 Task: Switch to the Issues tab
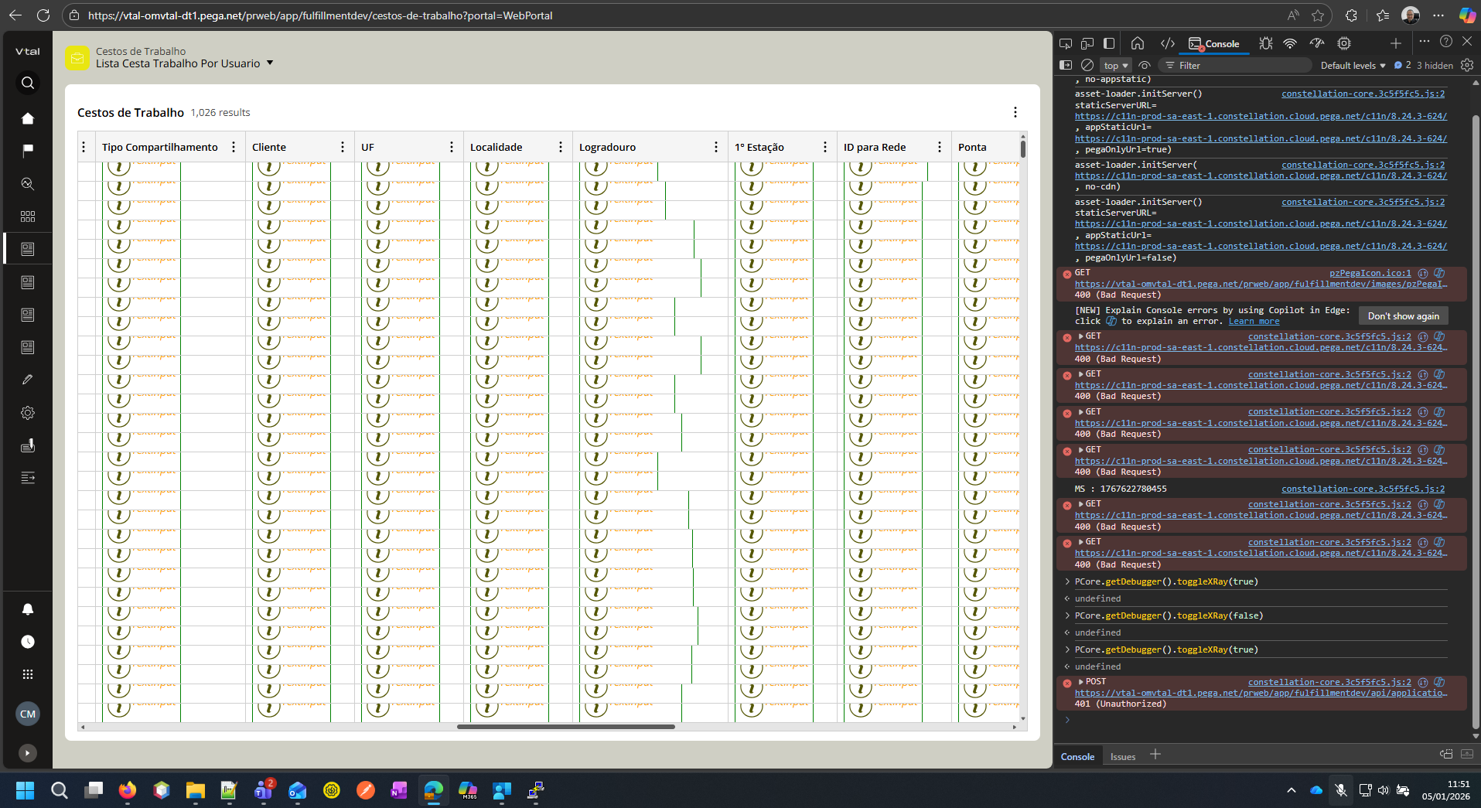click(1122, 757)
